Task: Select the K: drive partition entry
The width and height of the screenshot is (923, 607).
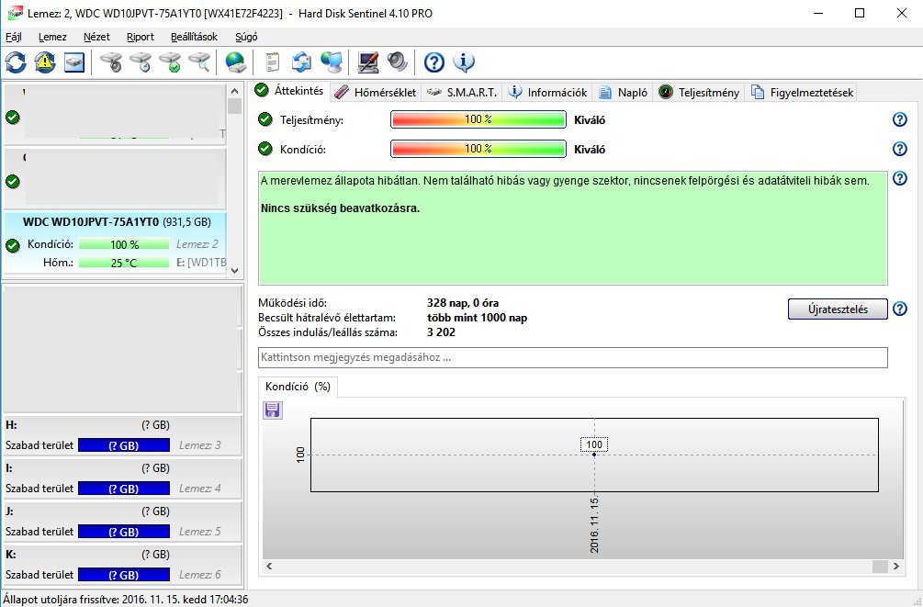Action: coord(123,564)
